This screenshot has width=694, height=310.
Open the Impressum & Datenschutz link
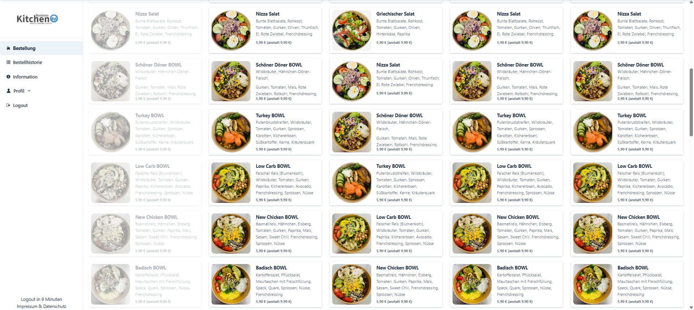pos(42,306)
